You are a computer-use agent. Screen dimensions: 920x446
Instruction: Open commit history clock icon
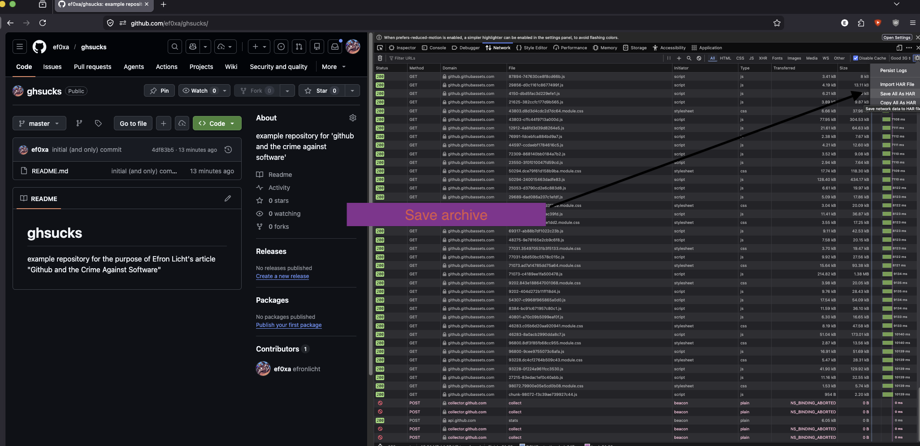[x=228, y=150]
